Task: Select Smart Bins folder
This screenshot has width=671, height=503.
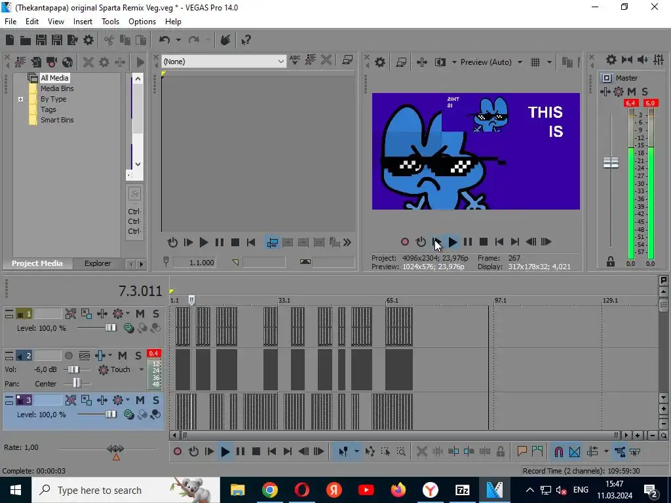Action: [57, 121]
